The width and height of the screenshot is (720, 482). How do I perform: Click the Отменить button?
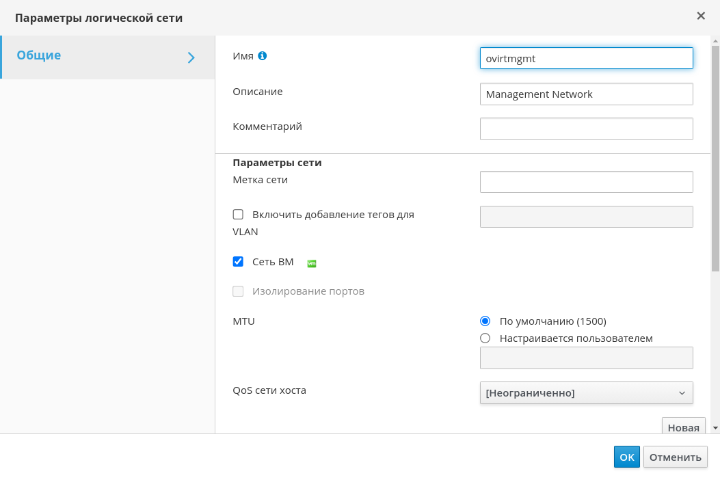[675, 457]
